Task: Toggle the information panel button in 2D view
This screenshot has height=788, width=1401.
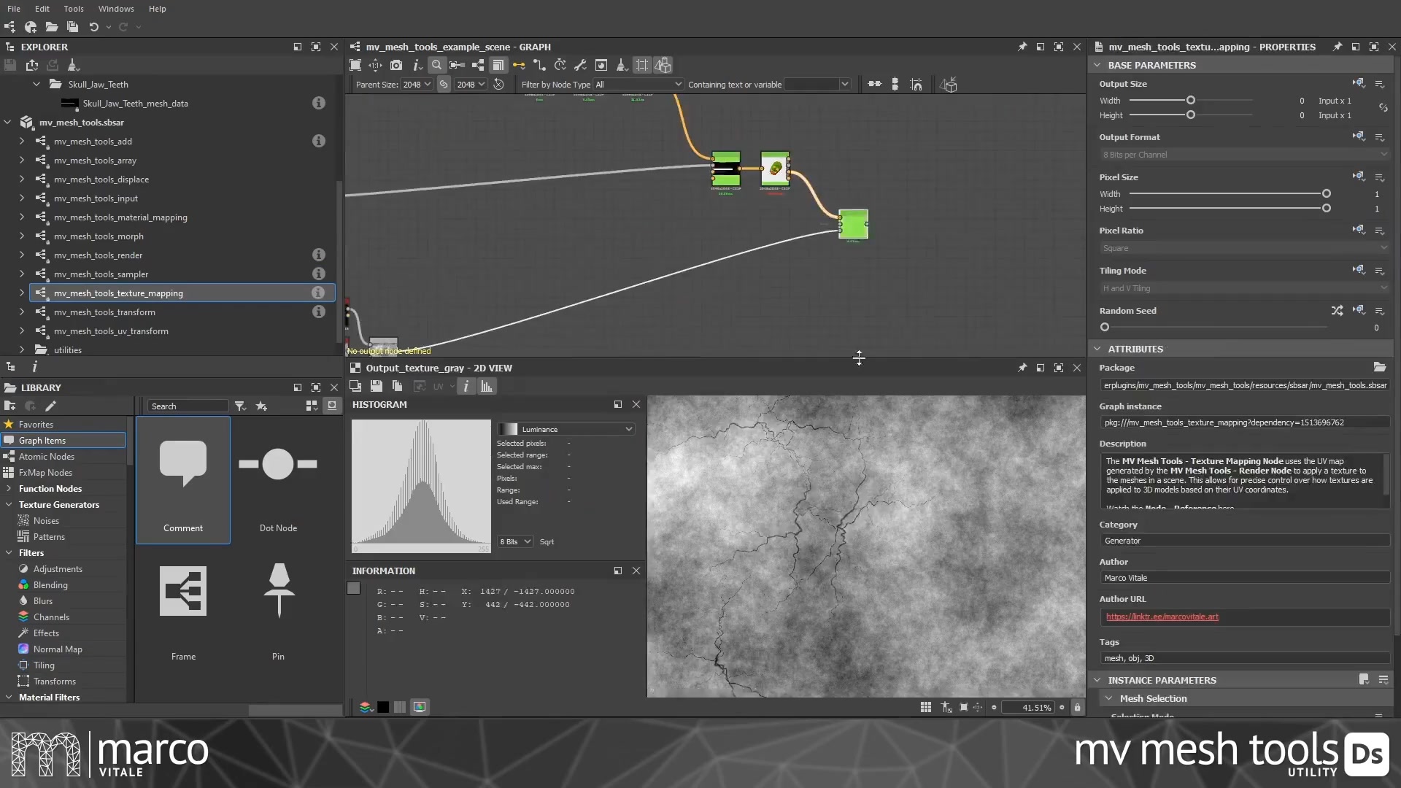Action: point(466,386)
